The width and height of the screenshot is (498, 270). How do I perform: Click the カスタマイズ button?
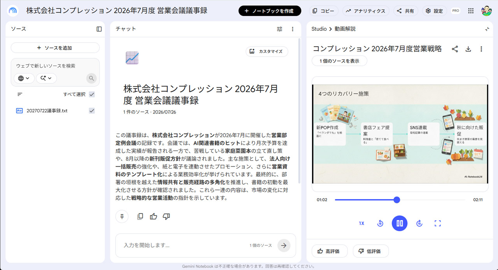[267, 52]
